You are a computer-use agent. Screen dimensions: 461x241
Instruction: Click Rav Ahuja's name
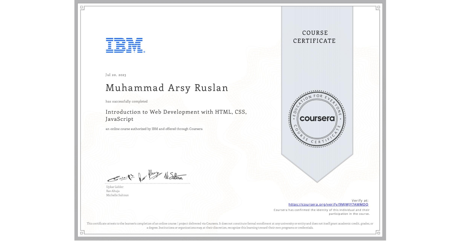pos(113,191)
